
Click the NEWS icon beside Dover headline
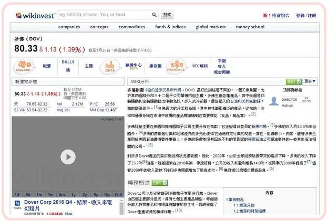point(17,204)
